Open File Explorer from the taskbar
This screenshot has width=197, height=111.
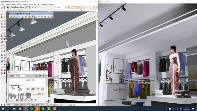pos(14,109)
